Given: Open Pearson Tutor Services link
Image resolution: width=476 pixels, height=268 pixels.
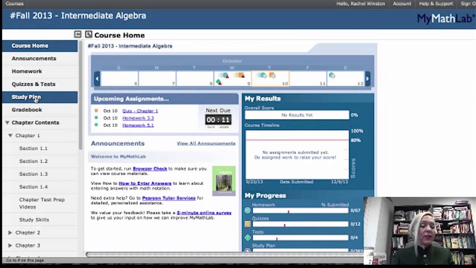Looking at the screenshot, I should 168,198.
